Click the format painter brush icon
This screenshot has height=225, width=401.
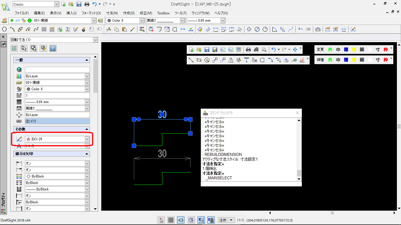pos(132,29)
